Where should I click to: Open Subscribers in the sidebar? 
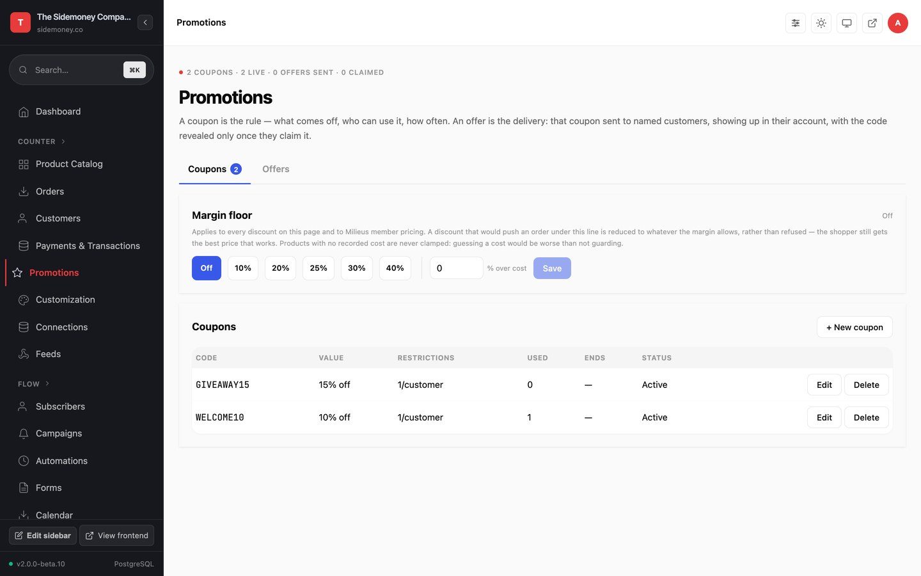coord(81,406)
